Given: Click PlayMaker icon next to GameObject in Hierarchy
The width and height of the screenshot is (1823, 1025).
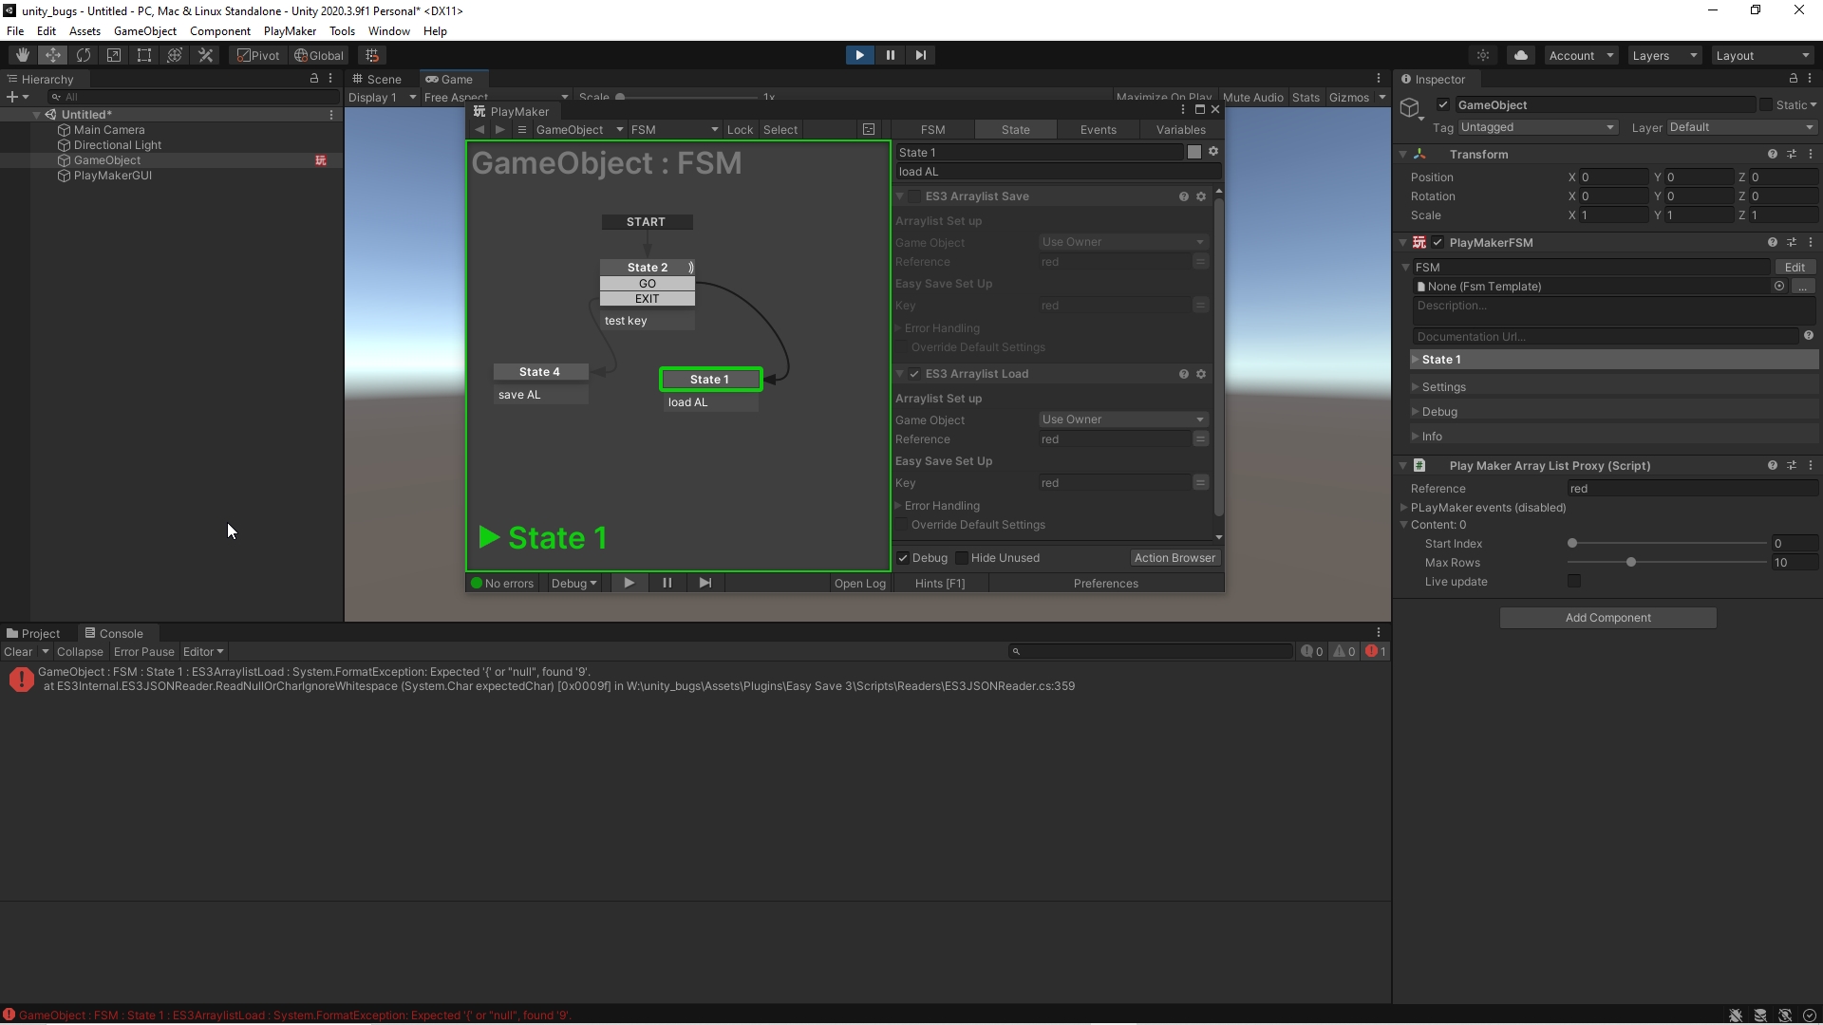Looking at the screenshot, I should [x=321, y=160].
